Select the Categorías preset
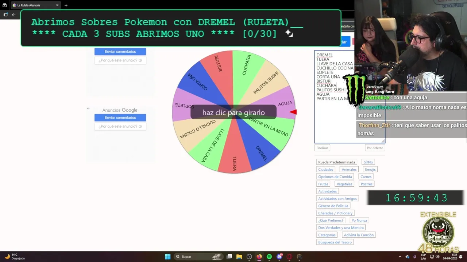The image size is (467, 262). pos(327,235)
